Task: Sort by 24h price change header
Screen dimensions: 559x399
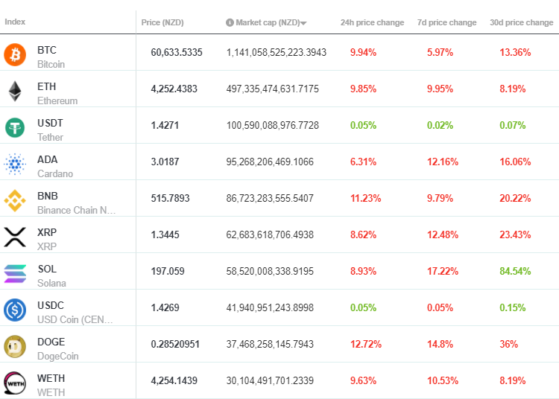Action: 372,22
